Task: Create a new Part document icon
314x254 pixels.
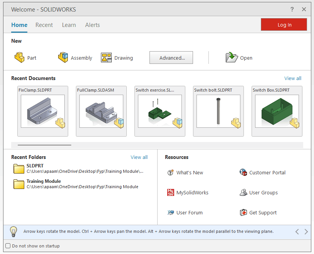Action: [20, 57]
